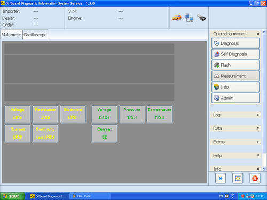Click the Windows start button

coord(12,196)
